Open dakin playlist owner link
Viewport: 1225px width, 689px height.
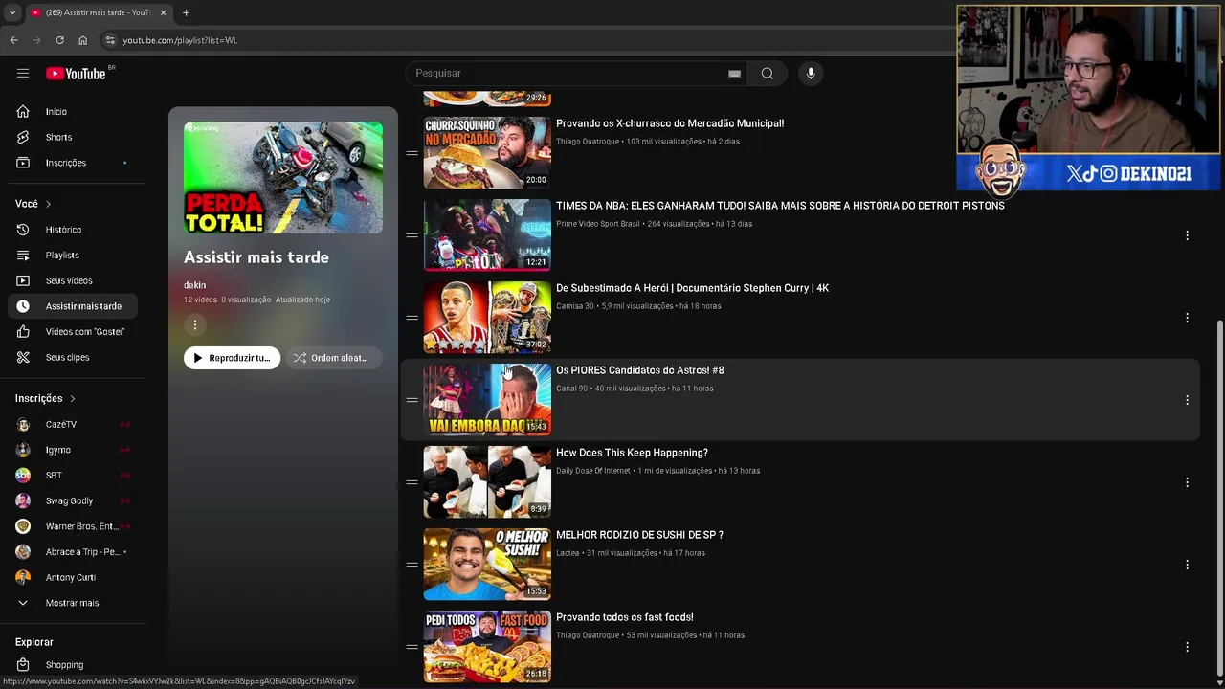(194, 285)
